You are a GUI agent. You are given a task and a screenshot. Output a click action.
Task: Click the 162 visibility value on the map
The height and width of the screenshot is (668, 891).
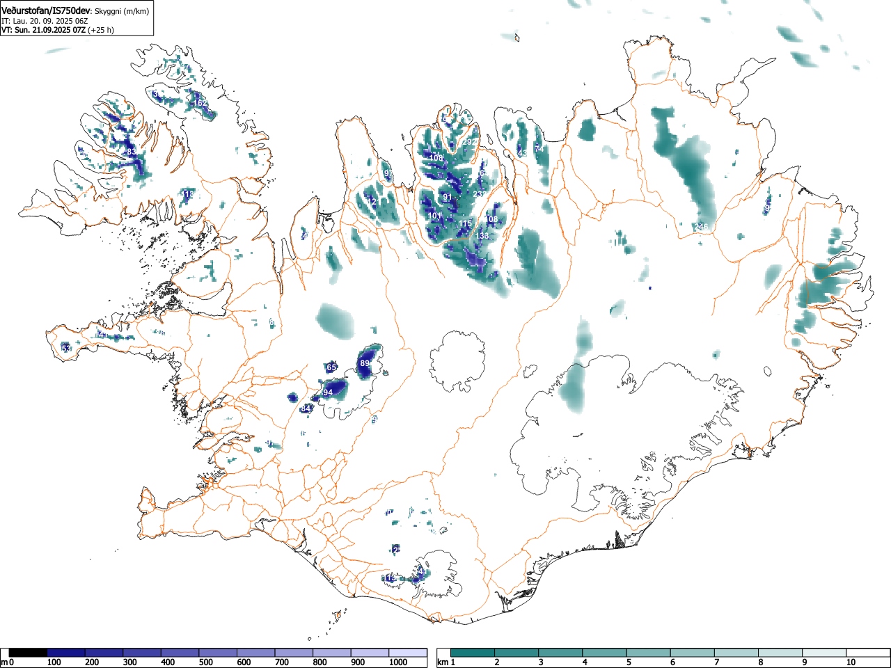click(200, 103)
